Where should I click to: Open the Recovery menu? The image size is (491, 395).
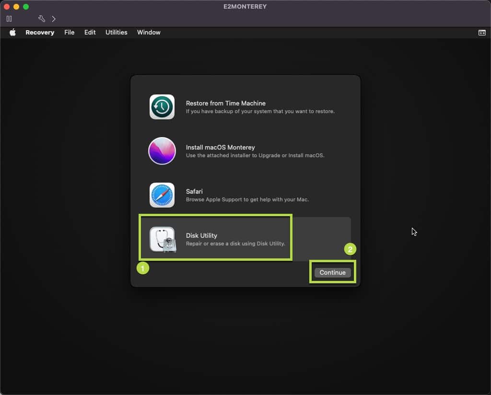40,32
